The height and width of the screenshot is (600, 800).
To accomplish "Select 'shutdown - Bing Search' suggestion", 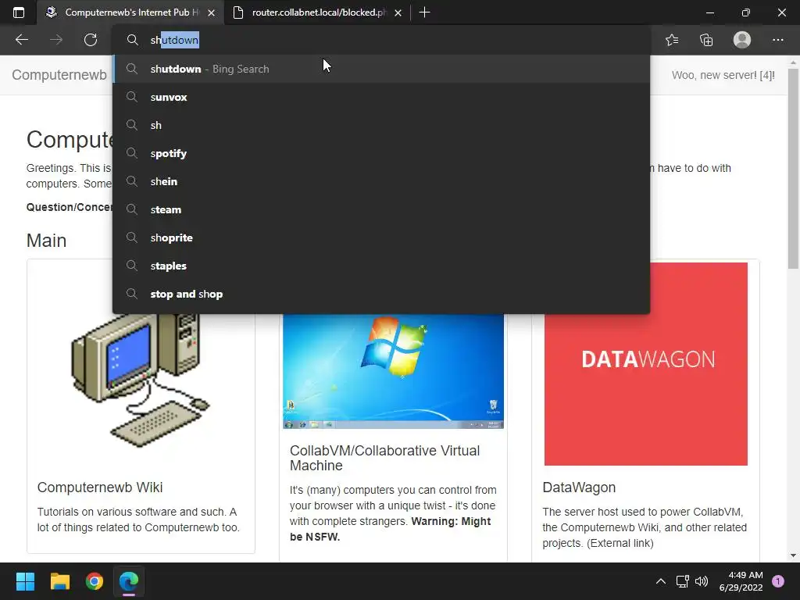I will [381, 69].
